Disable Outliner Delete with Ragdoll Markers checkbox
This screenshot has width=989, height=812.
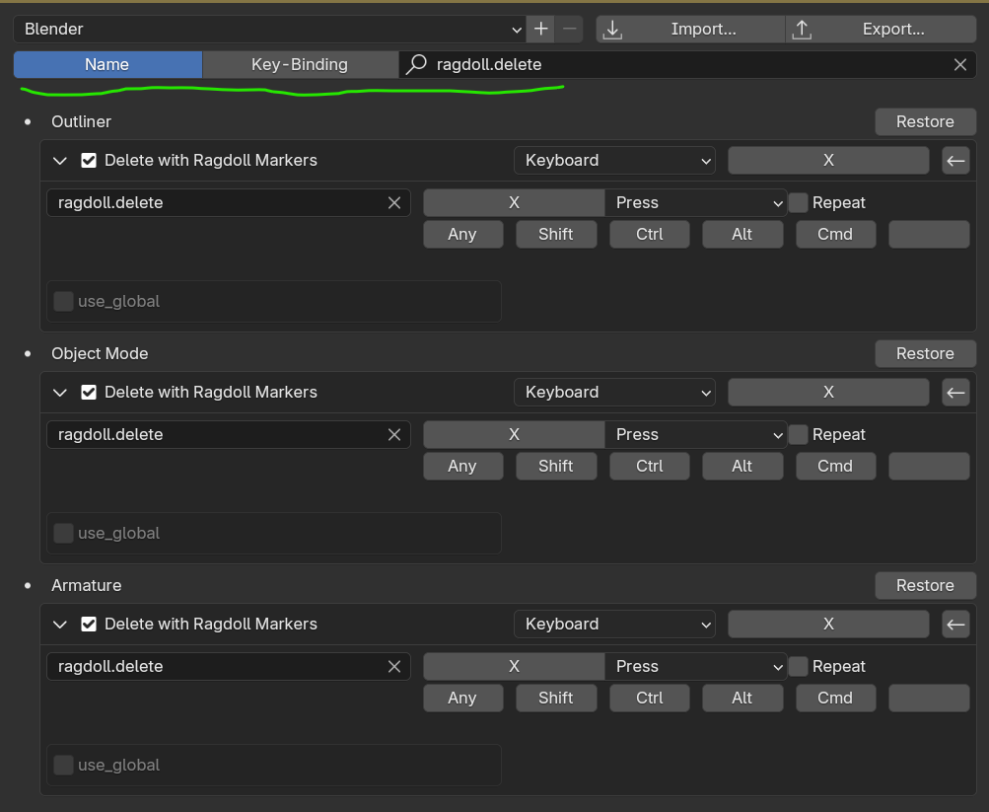click(89, 160)
